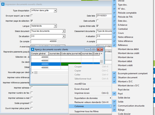The height and width of the screenshot is (115, 155).
Task: Uncheck Imprimer page de sélection
Action: [32, 21]
